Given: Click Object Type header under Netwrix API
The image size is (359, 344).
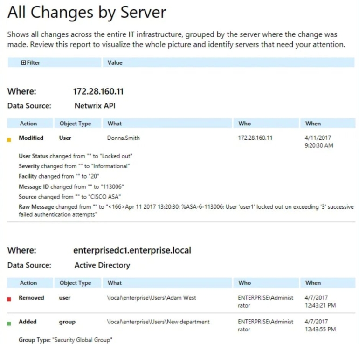Looking at the screenshot, I should tap(77, 123).
